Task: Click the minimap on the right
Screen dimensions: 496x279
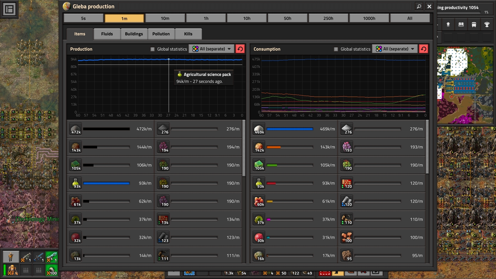Action: 465,85
